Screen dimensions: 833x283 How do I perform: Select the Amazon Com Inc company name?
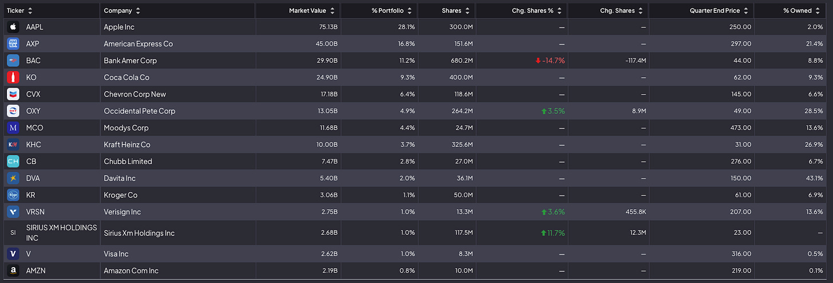pos(132,270)
